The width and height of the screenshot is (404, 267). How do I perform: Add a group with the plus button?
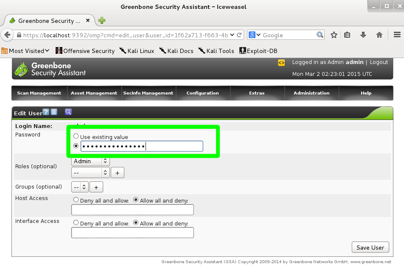coord(96,187)
